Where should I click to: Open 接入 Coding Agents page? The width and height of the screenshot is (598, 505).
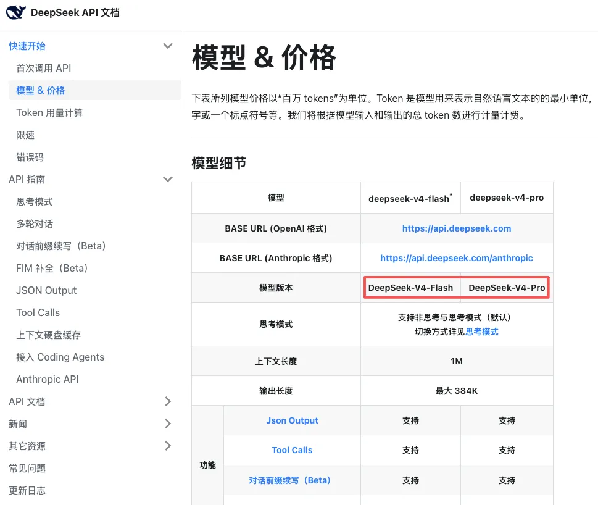[60, 357]
